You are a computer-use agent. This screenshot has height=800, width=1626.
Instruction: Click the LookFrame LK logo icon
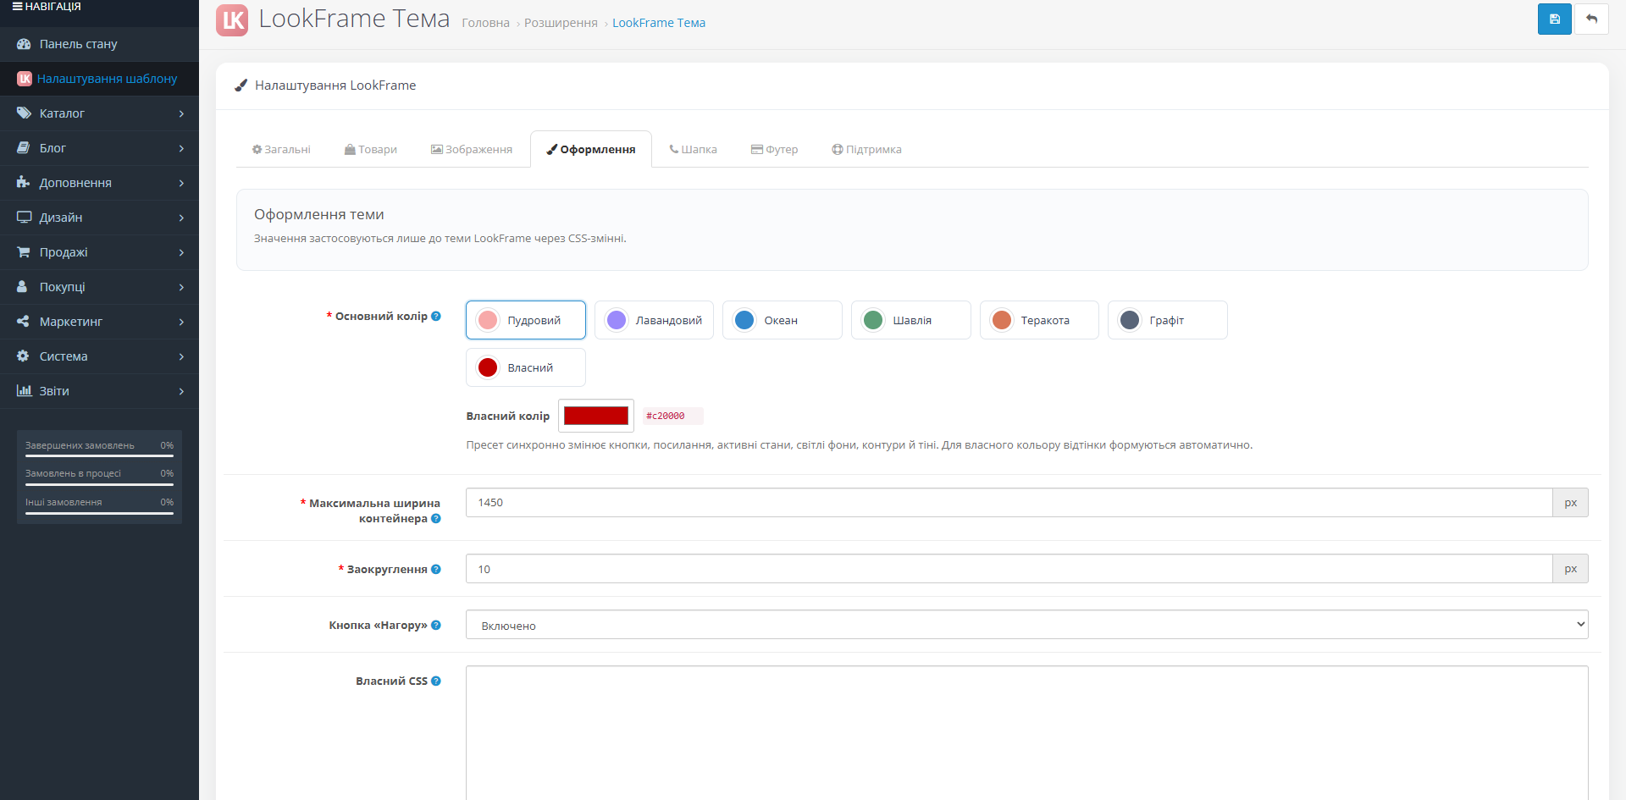point(232,20)
